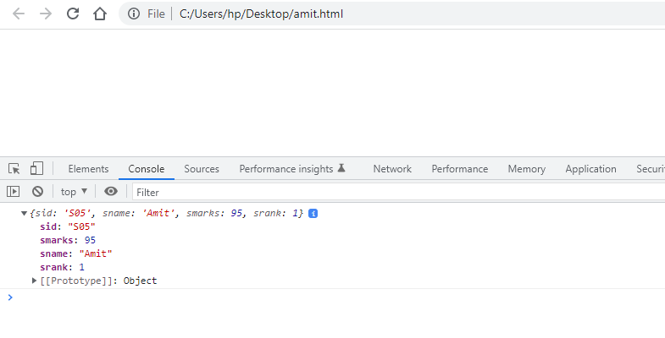This screenshot has width=665, height=338.
Task: Open the Performance tab
Action: [460, 169]
